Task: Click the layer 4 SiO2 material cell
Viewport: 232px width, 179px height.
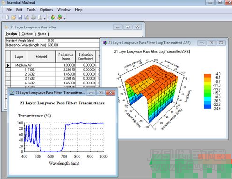Action: coord(41,83)
